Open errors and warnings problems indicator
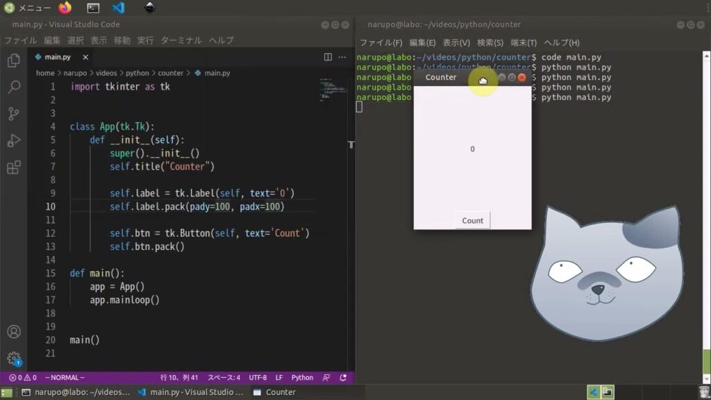The height and width of the screenshot is (400, 711). (x=23, y=377)
